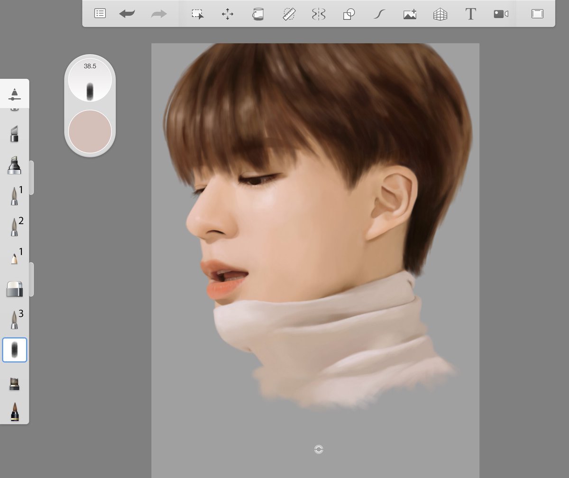Open the brush library at palette top

[x=15, y=93]
